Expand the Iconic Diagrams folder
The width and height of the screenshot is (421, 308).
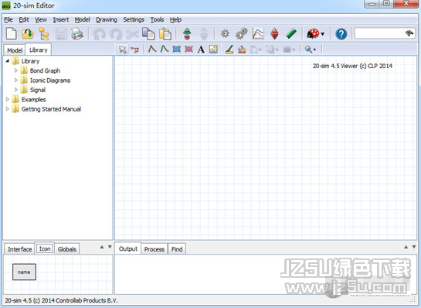pos(16,80)
